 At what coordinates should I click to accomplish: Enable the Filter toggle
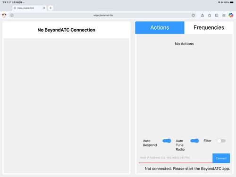(221, 141)
